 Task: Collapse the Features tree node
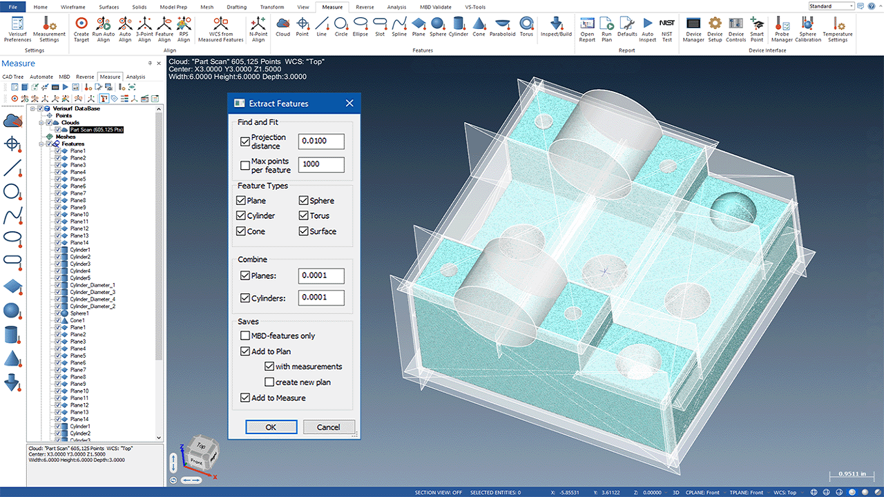(x=41, y=144)
